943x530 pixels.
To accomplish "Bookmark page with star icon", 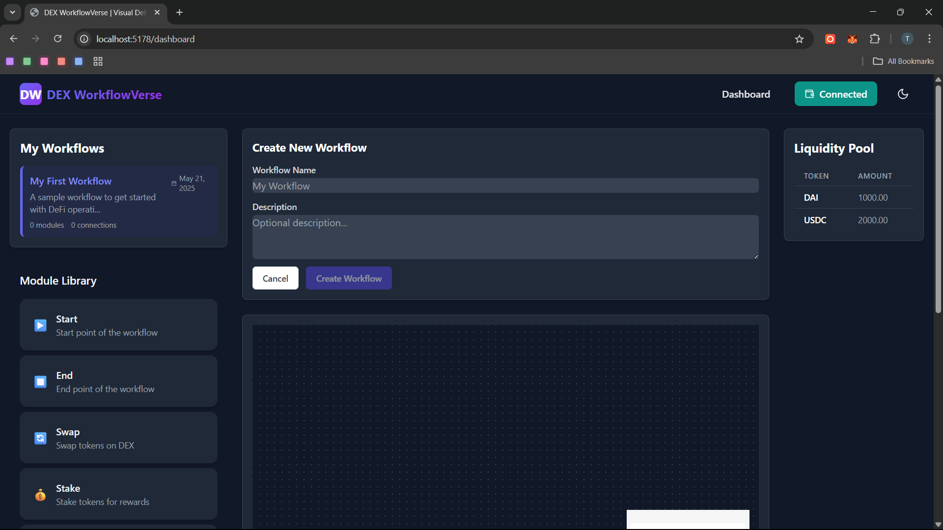I will pos(799,39).
